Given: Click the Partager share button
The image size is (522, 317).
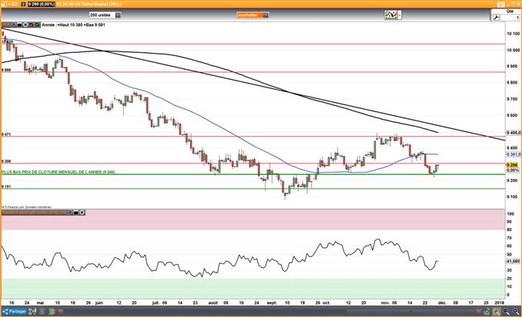Looking at the screenshot, I should 15,312.
